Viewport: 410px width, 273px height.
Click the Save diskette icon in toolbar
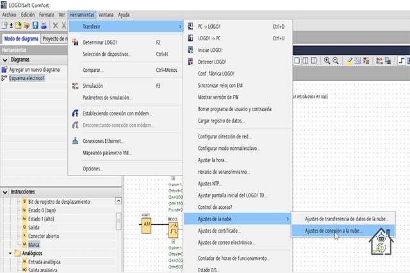pyautogui.click(x=35, y=26)
